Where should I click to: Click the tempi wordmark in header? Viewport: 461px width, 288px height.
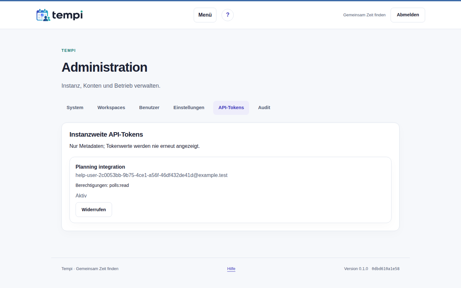[67, 15]
